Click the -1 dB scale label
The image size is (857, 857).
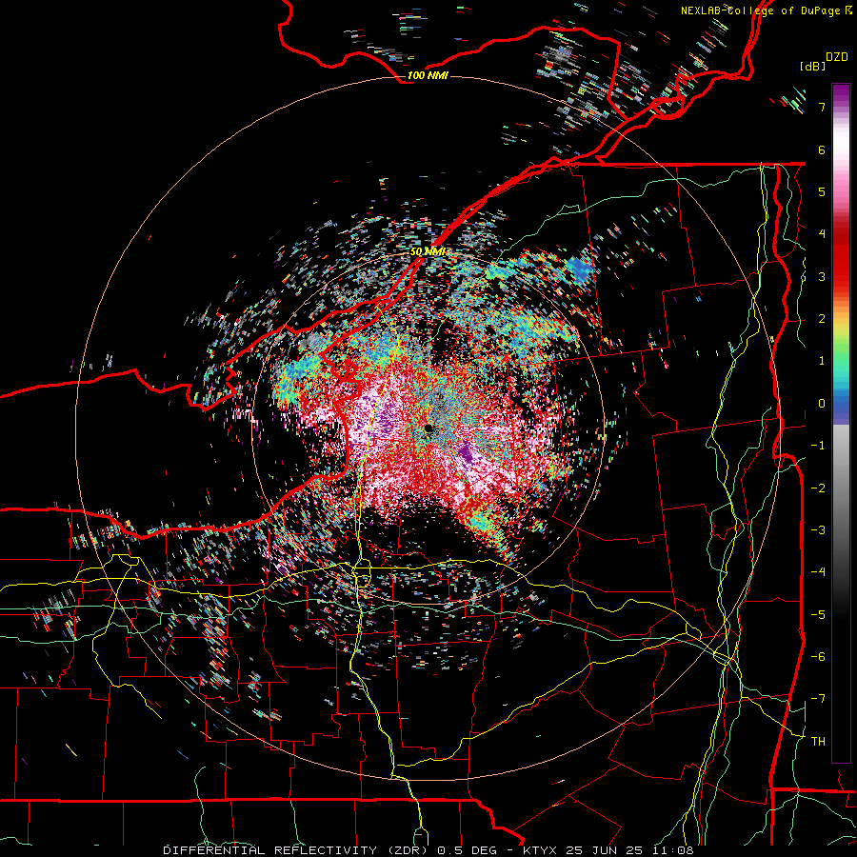(x=818, y=445)
